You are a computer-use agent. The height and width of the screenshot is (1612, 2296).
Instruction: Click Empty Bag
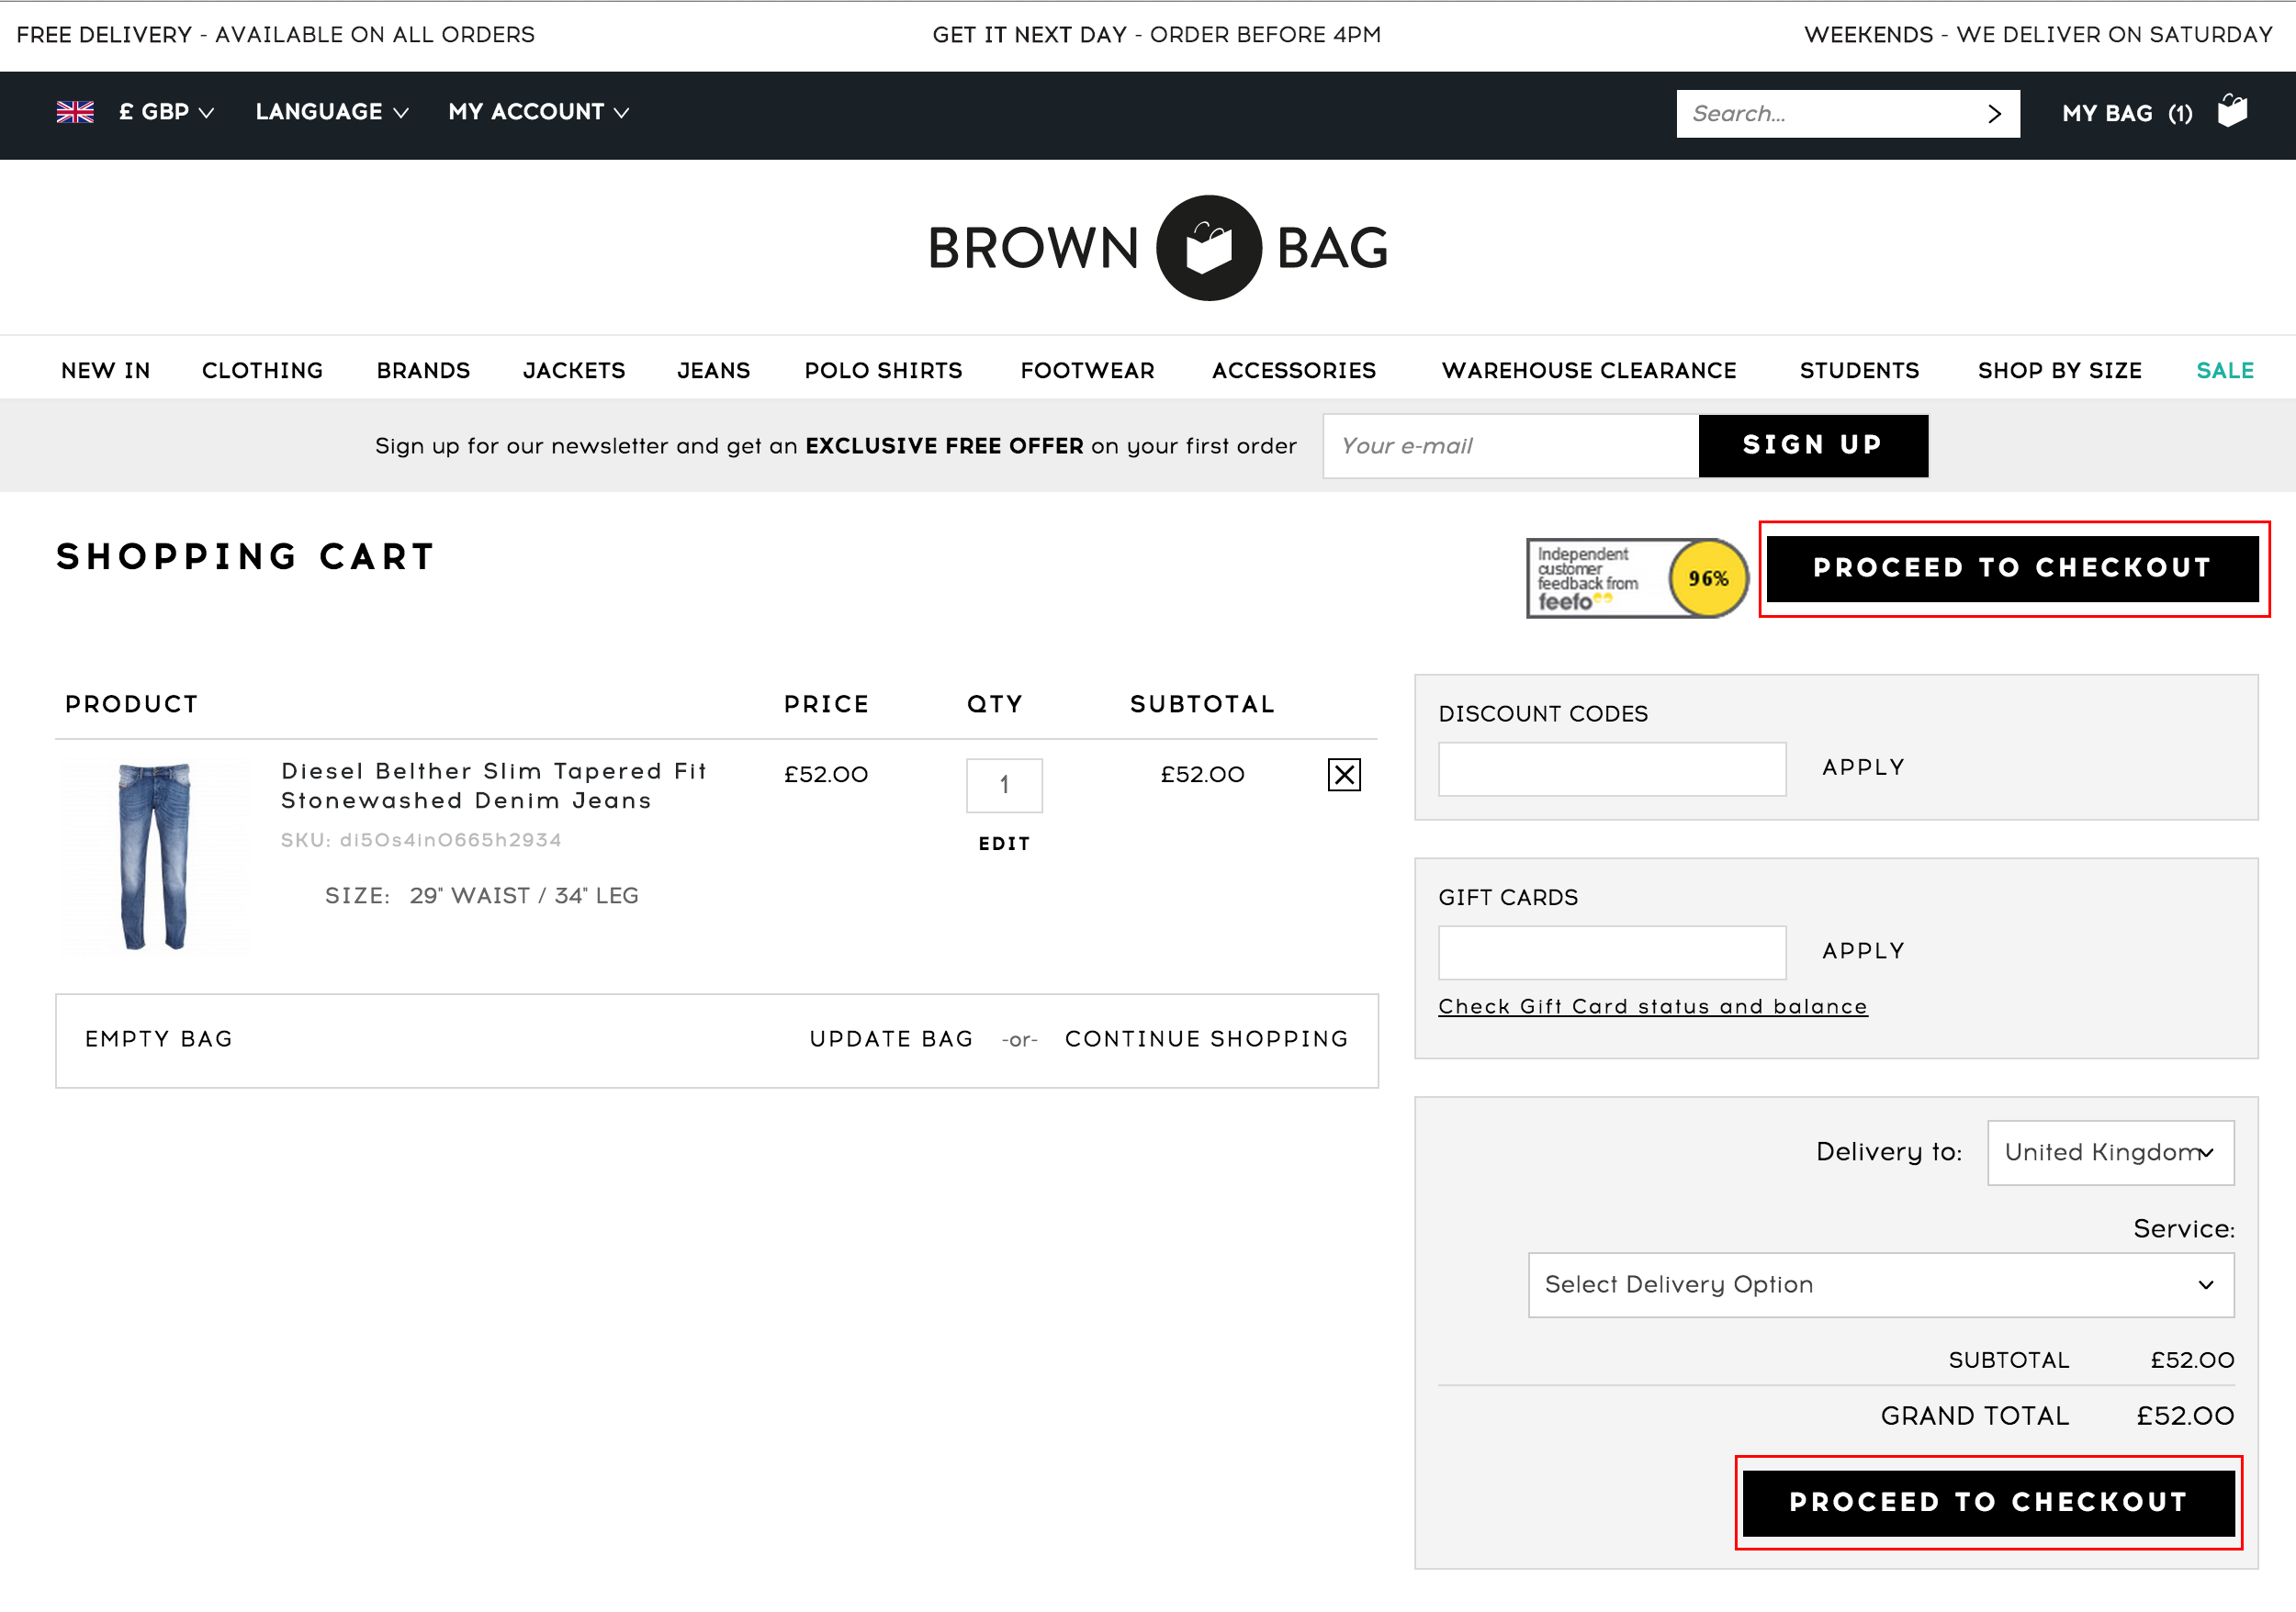159,1039
